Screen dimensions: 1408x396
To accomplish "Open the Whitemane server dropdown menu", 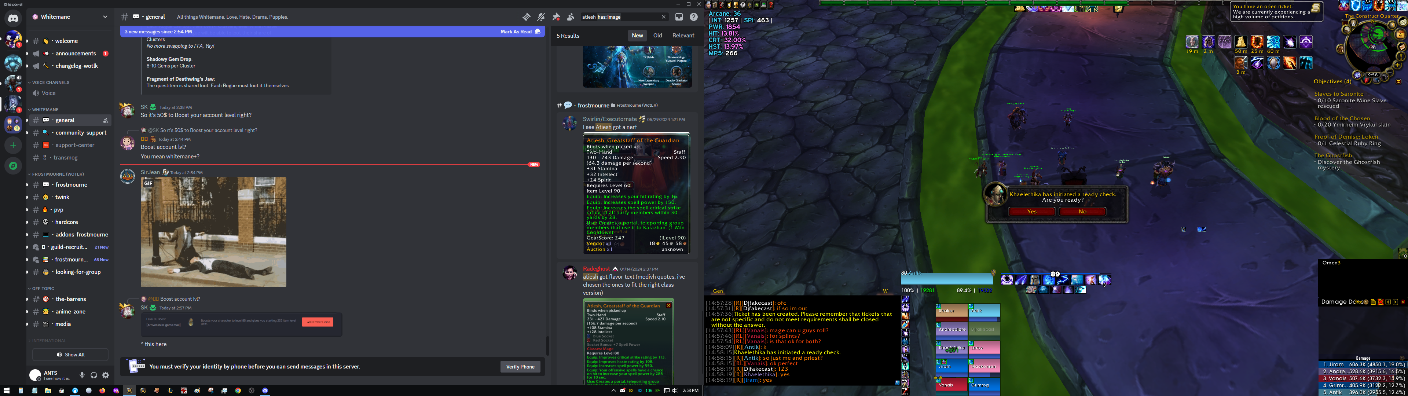I will (x=105, y=17).
